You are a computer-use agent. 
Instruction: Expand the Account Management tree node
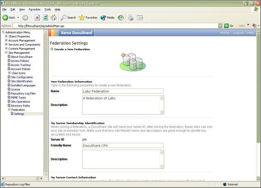coord(6,40)
